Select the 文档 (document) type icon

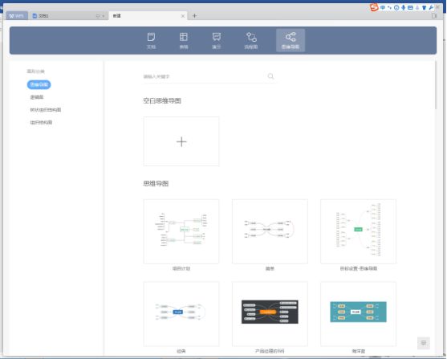(x=151, y=40)
